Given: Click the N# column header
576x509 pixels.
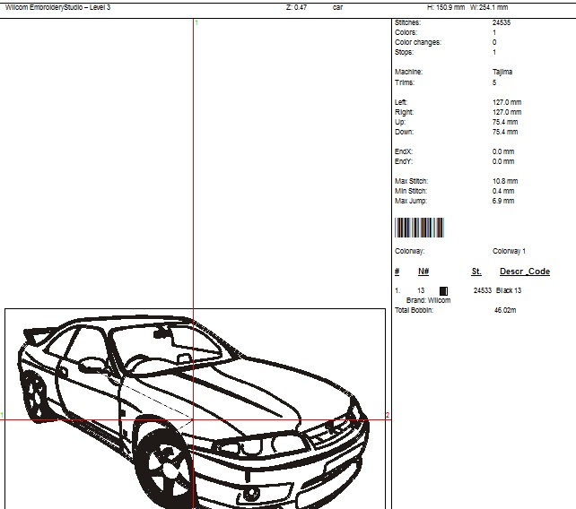Looking at the screenshot, I should pos(423,272).
